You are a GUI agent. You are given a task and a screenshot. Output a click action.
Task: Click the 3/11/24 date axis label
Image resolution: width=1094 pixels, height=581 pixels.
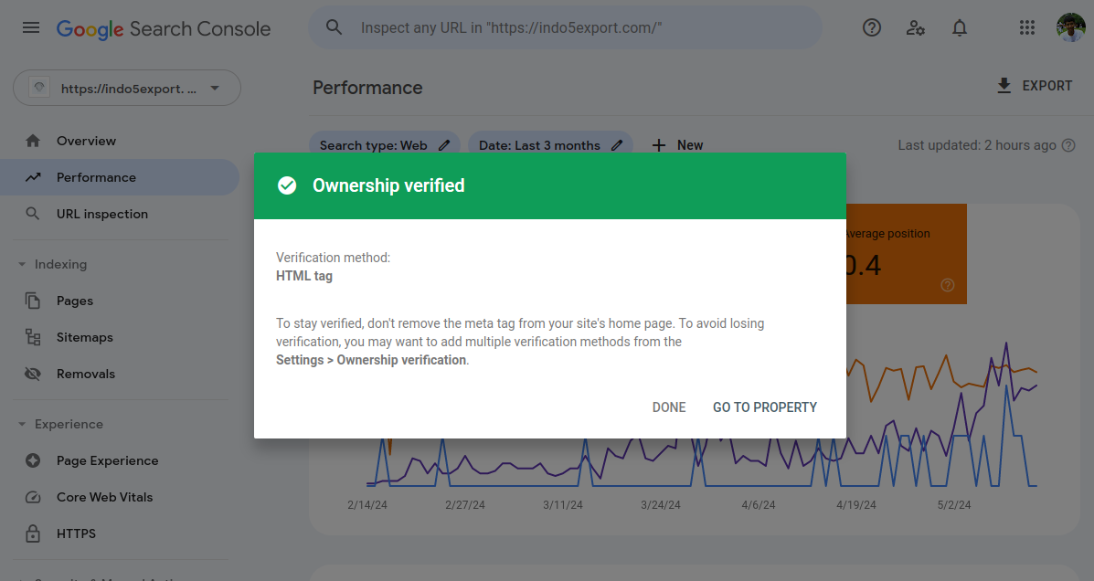pyautogui.click(x=562, y=505)
